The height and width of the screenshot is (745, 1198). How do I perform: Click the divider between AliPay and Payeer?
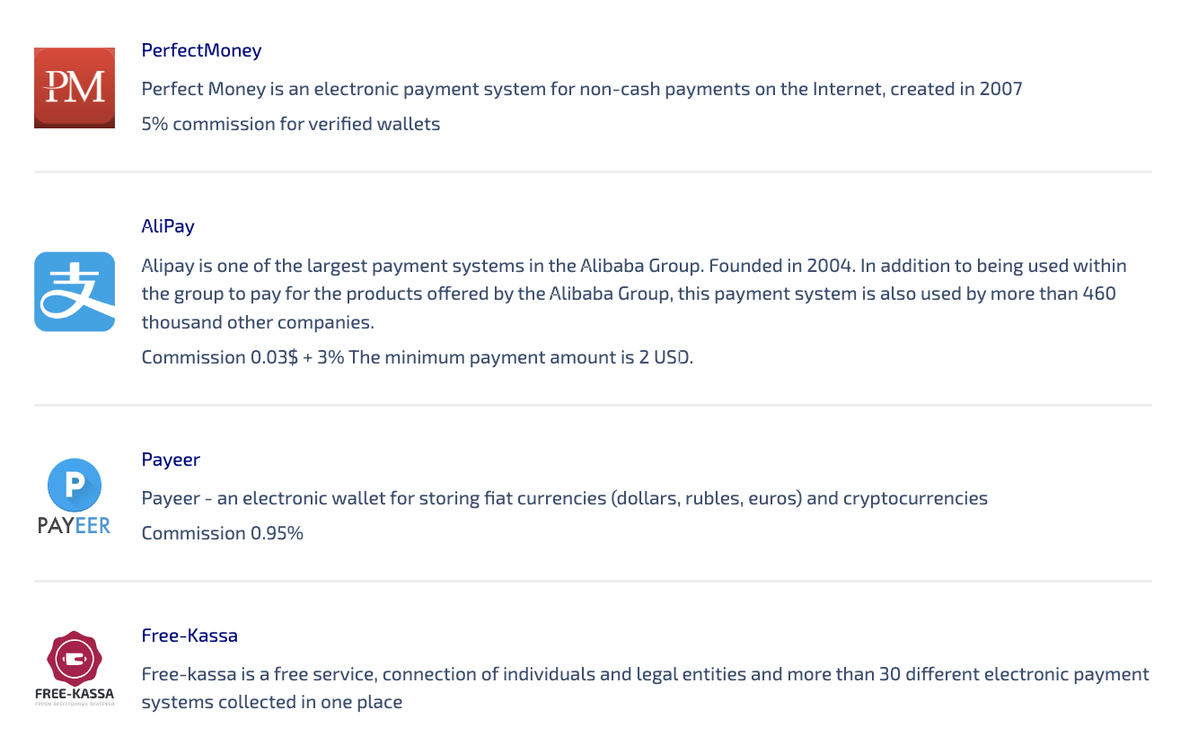593,405
